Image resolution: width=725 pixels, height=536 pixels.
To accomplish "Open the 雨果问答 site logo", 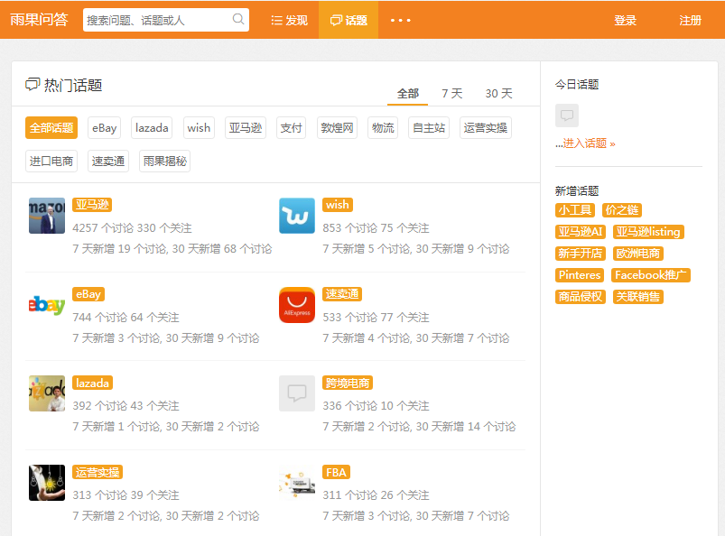I will [40, 20].
